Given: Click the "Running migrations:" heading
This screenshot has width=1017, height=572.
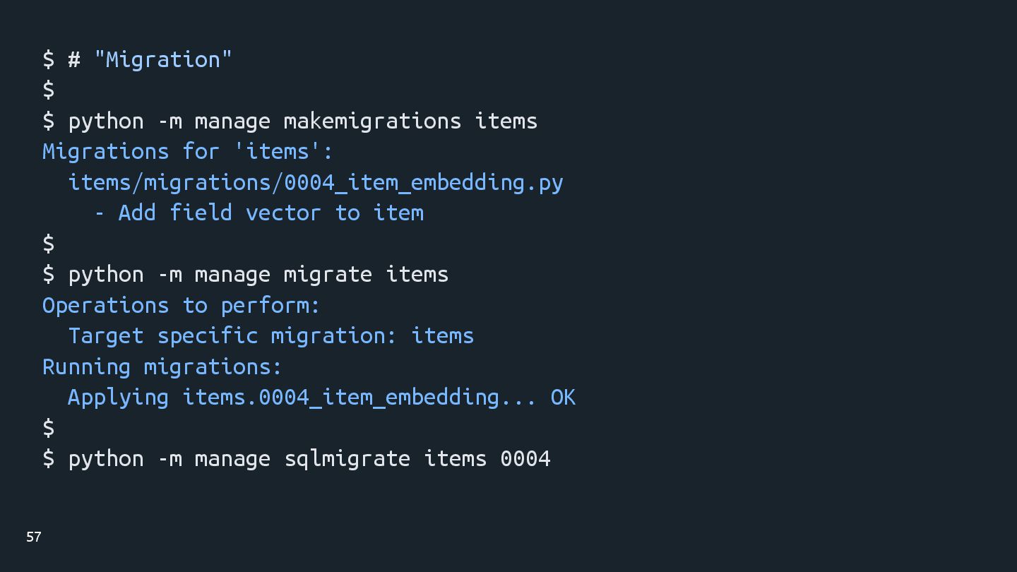Looking at the screenshot, I should (x=162, y=367).
